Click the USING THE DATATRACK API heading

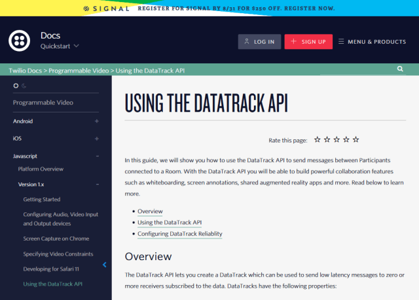pos(206,103)
